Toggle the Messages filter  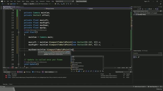(36, 72)
